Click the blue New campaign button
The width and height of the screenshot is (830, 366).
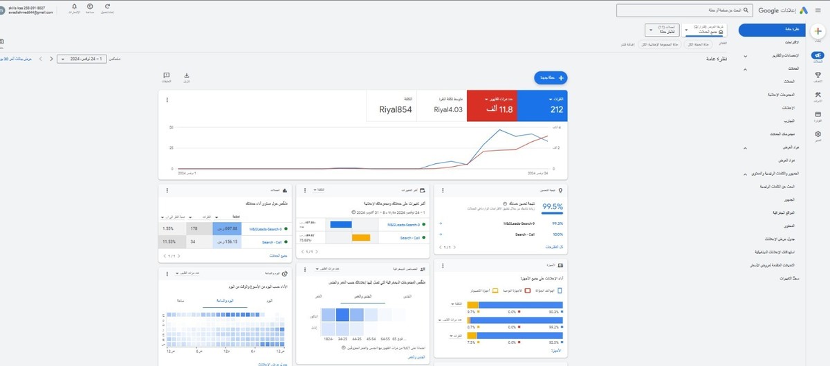(x=551, y=78)
